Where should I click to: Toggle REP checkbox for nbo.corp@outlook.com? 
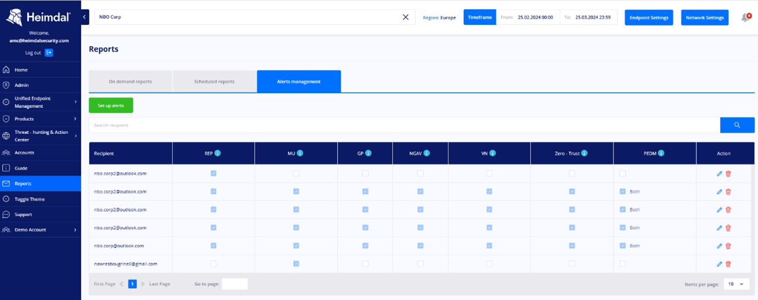click(x=214, y=246)
